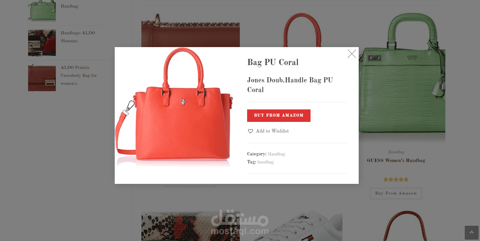
Task: Open GUESS Women's Handbag product title
Action: pos(396,161)
